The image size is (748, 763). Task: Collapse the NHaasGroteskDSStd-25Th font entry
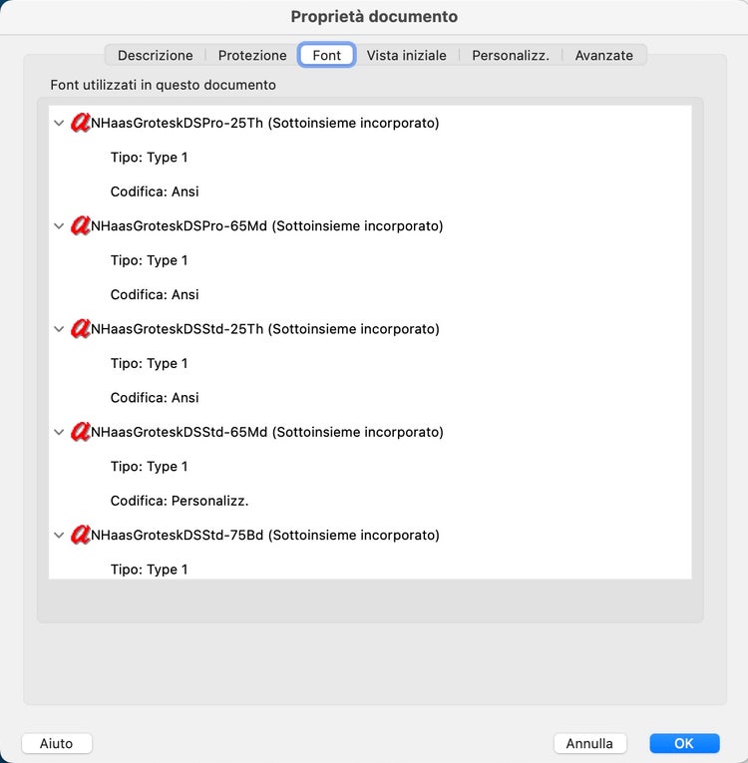[x=59, y=329]
